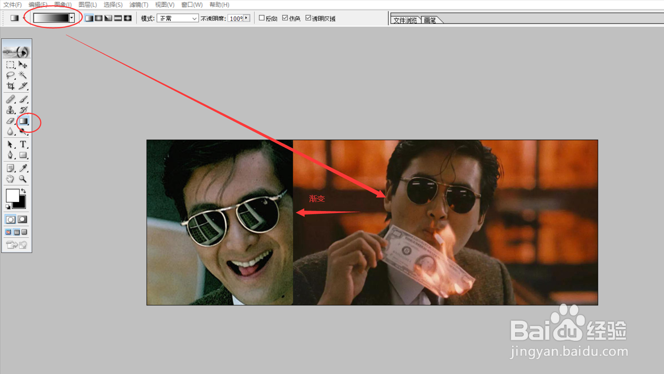The width and height of the screenshot is (664, 374).
Task: Open the 帮助(H) menu
Action: tap(219, 5)
